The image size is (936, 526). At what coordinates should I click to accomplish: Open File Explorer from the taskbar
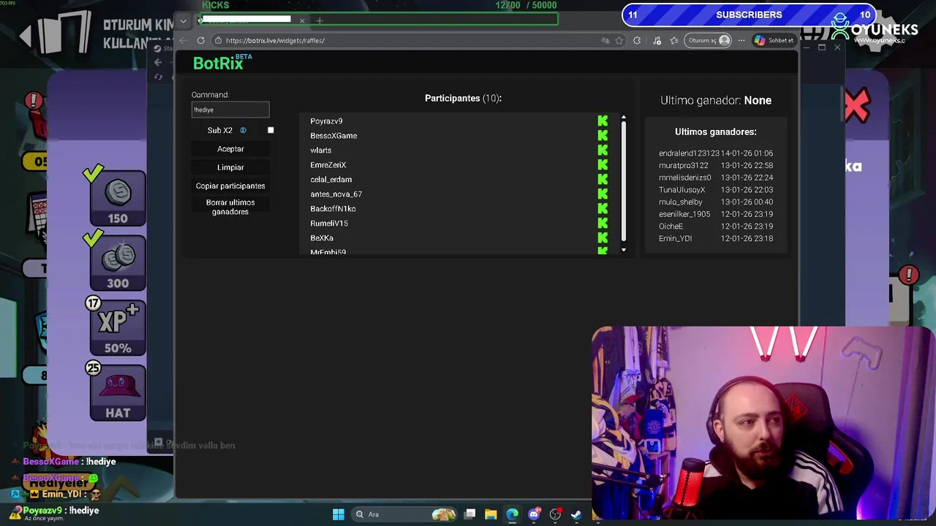click(491, 514)
